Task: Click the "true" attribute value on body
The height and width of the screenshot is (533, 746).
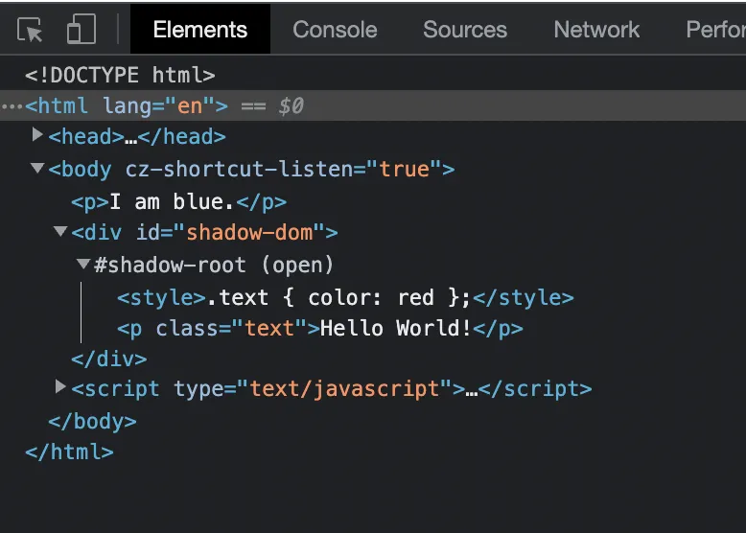Action: tap(405, 170)
